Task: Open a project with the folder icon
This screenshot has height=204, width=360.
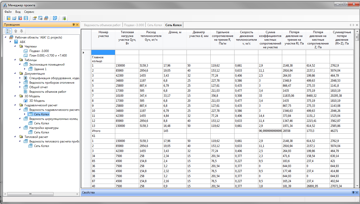Action: [14, 18]
